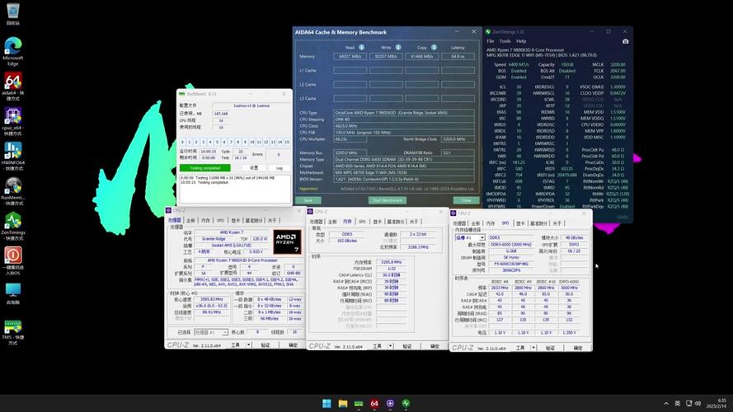Switch to 主板 tab in CPU-Z processor window
This screenshot has height=412, width=733.
click(x=190, y=221)
